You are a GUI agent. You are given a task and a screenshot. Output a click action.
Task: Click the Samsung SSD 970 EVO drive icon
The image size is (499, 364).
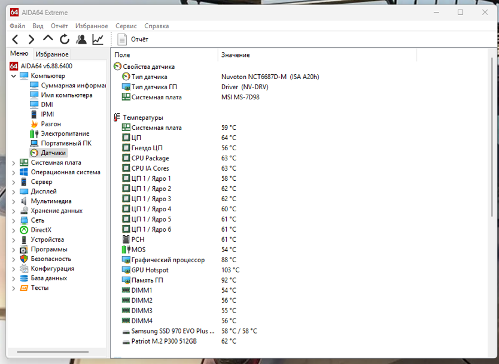126,332
